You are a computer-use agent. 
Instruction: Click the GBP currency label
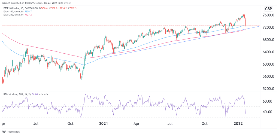point(269,9)
